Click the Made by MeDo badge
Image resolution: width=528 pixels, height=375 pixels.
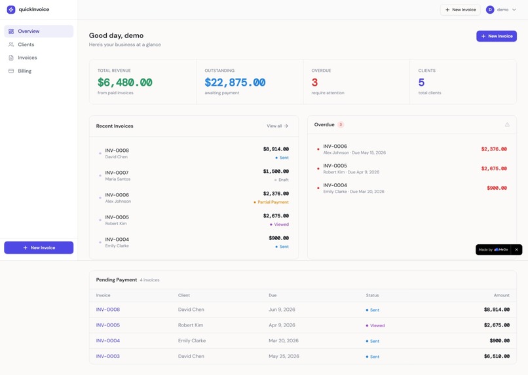pyautogui.click(x=493, y=249)
